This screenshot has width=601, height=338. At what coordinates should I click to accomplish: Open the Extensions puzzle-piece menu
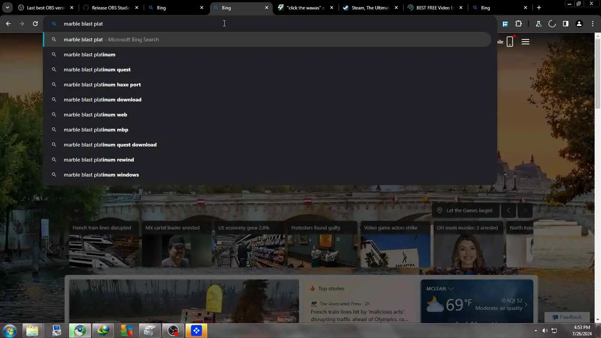[519, 24]
